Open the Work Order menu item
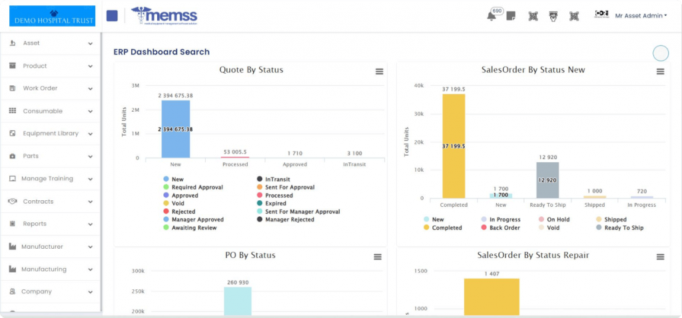This screenshot has height=318, width=682. point(51,88)
